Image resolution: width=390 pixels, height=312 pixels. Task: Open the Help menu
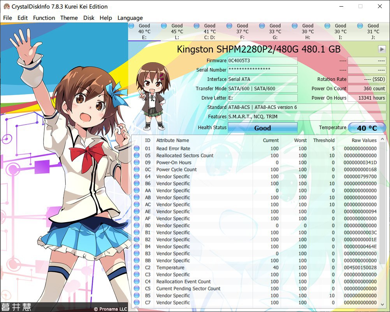tap(106, 18)
